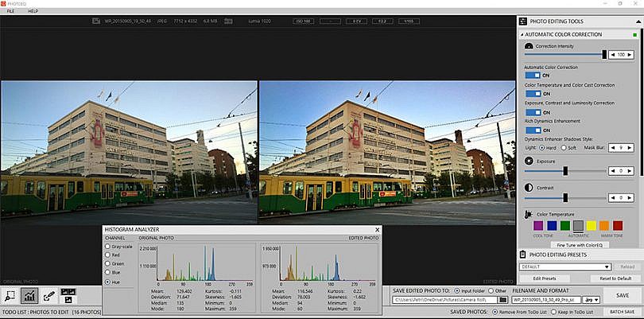Select Keep In ToDo List option
The height and width of the screenshot is (319, 644).
pyautogui.click(x=553, y=312)
